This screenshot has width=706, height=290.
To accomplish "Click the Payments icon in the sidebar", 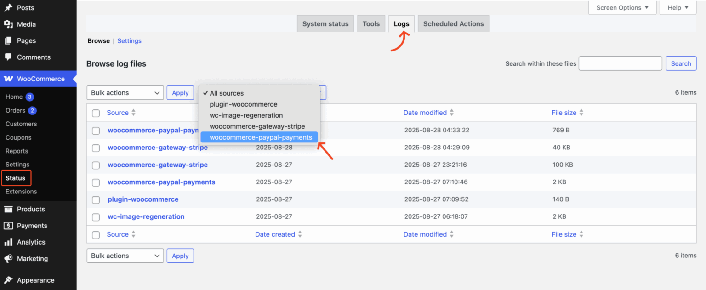I will pos(8,226).
